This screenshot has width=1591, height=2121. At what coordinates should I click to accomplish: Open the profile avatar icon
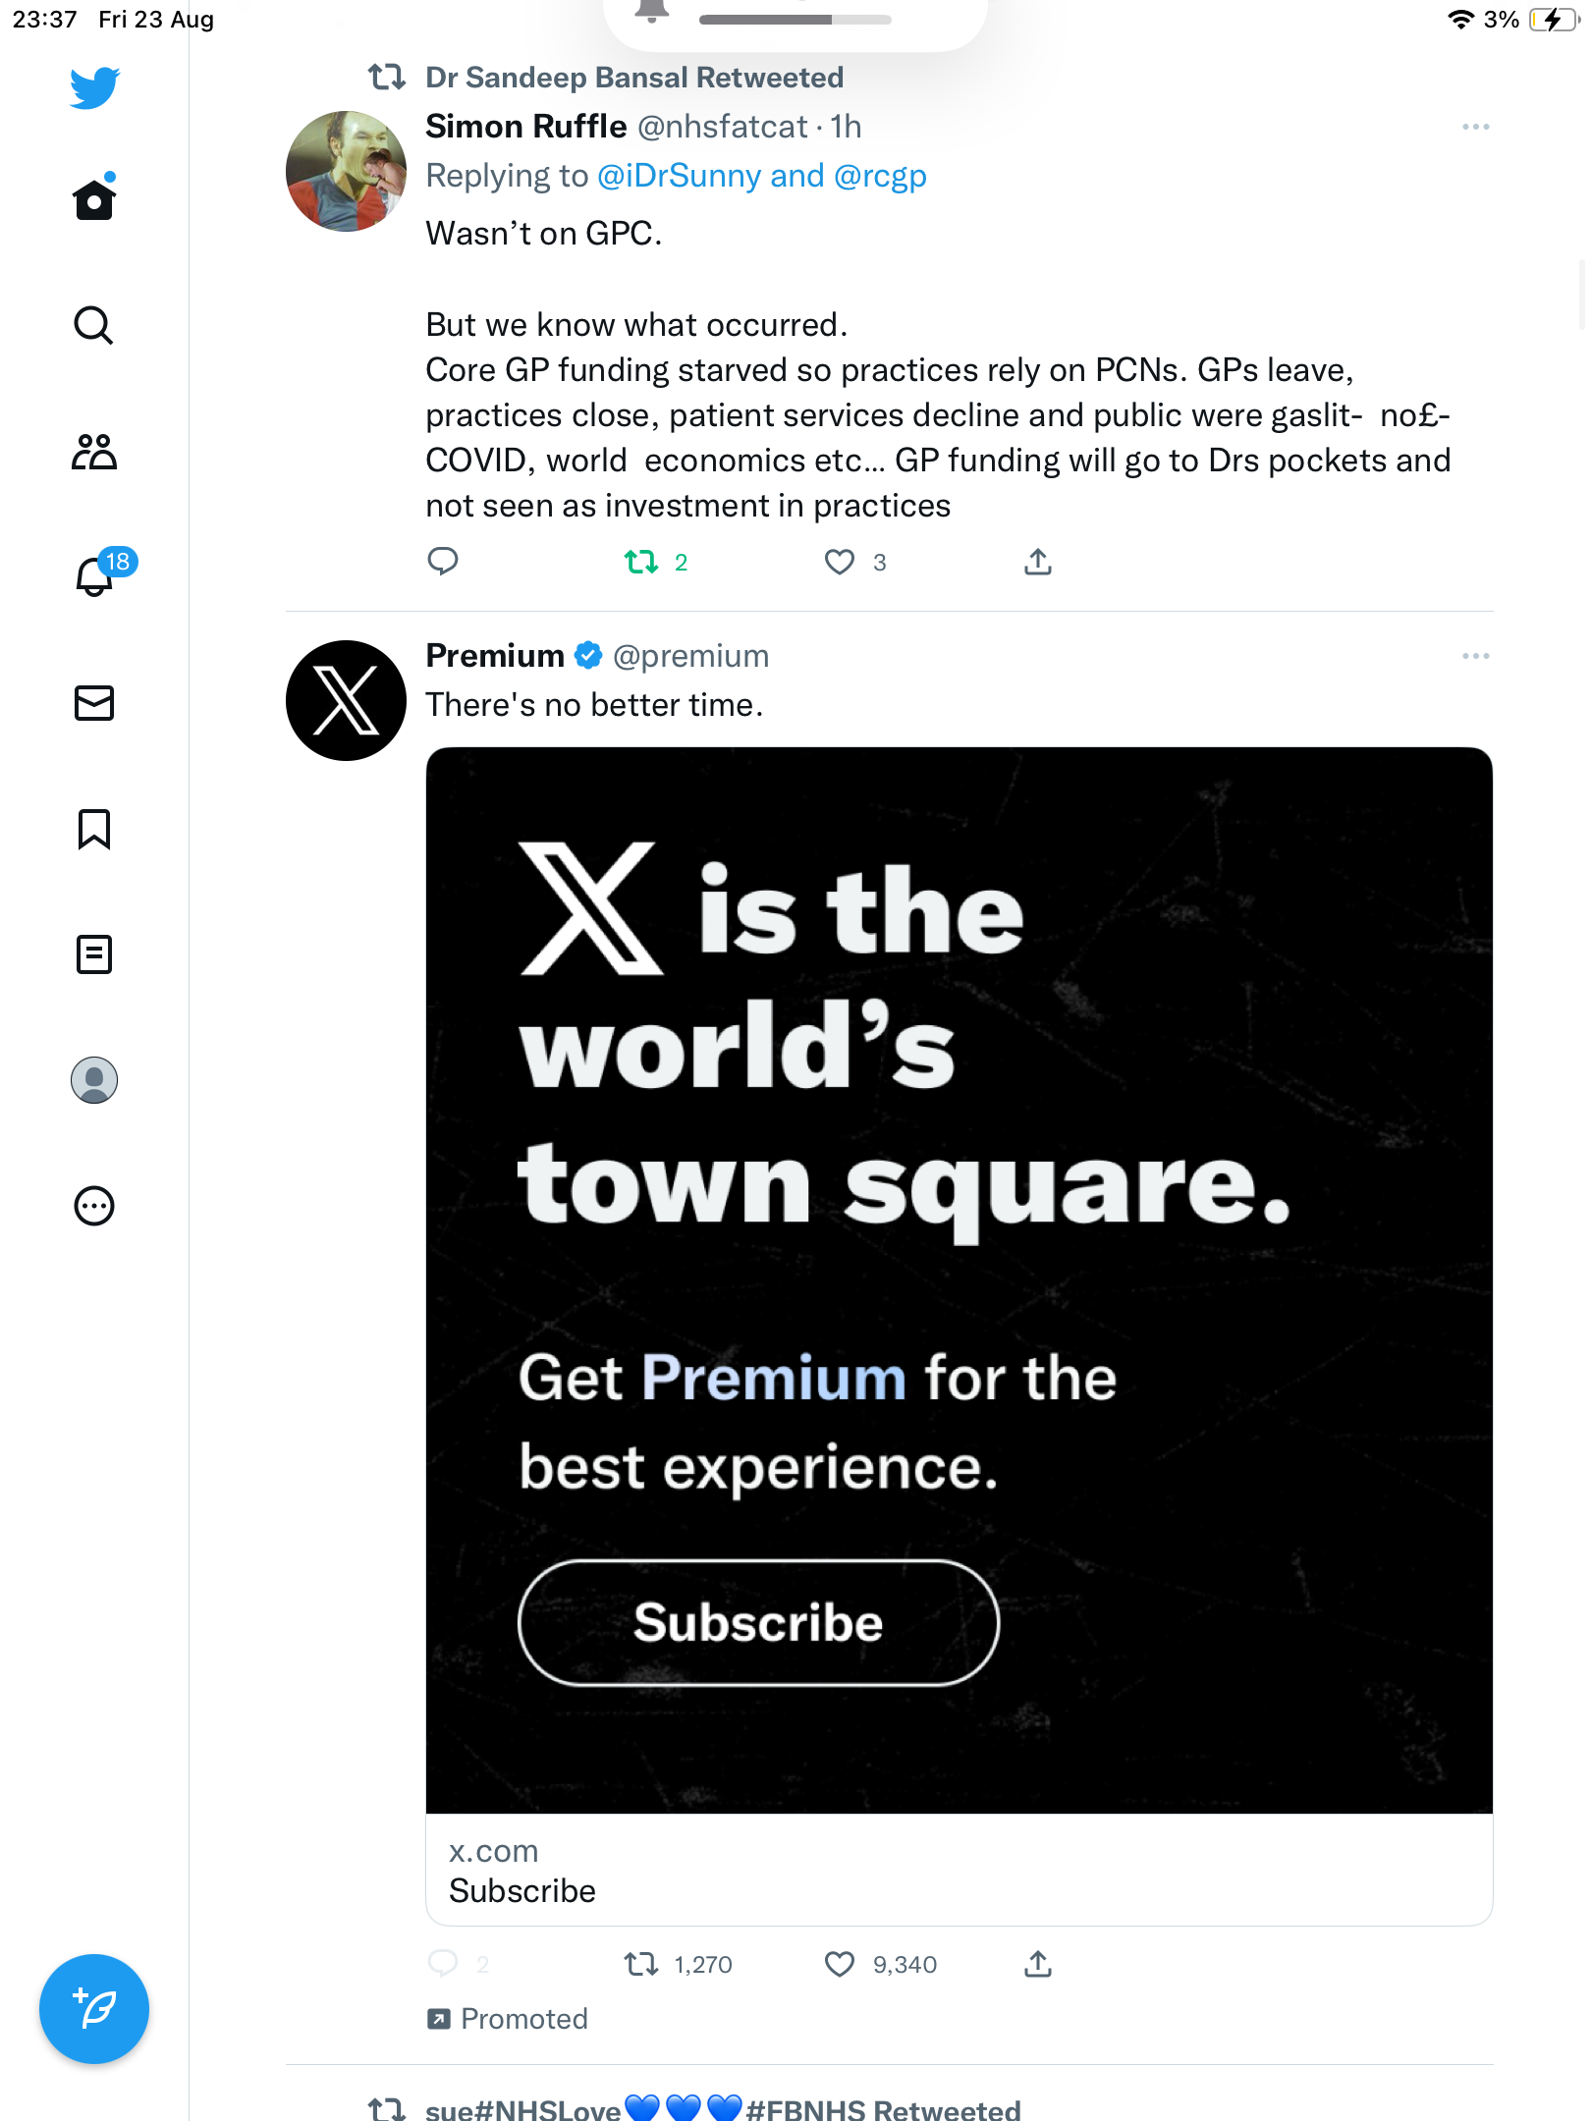point(94,1080)
